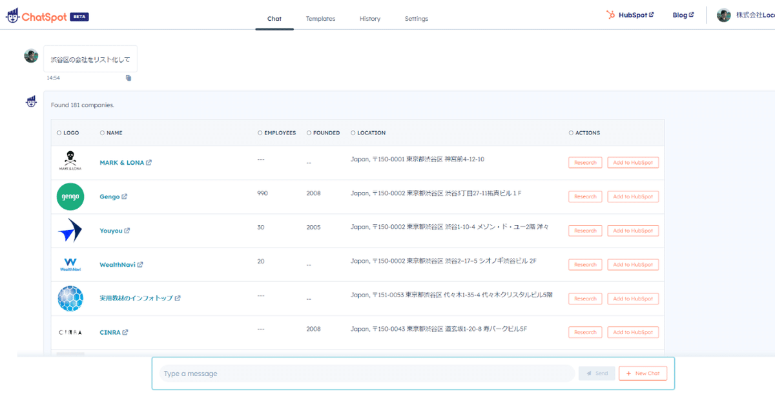Screen dimensions: 775x400
Task: Research the WealthNavi company
Action: pos(585,264)
